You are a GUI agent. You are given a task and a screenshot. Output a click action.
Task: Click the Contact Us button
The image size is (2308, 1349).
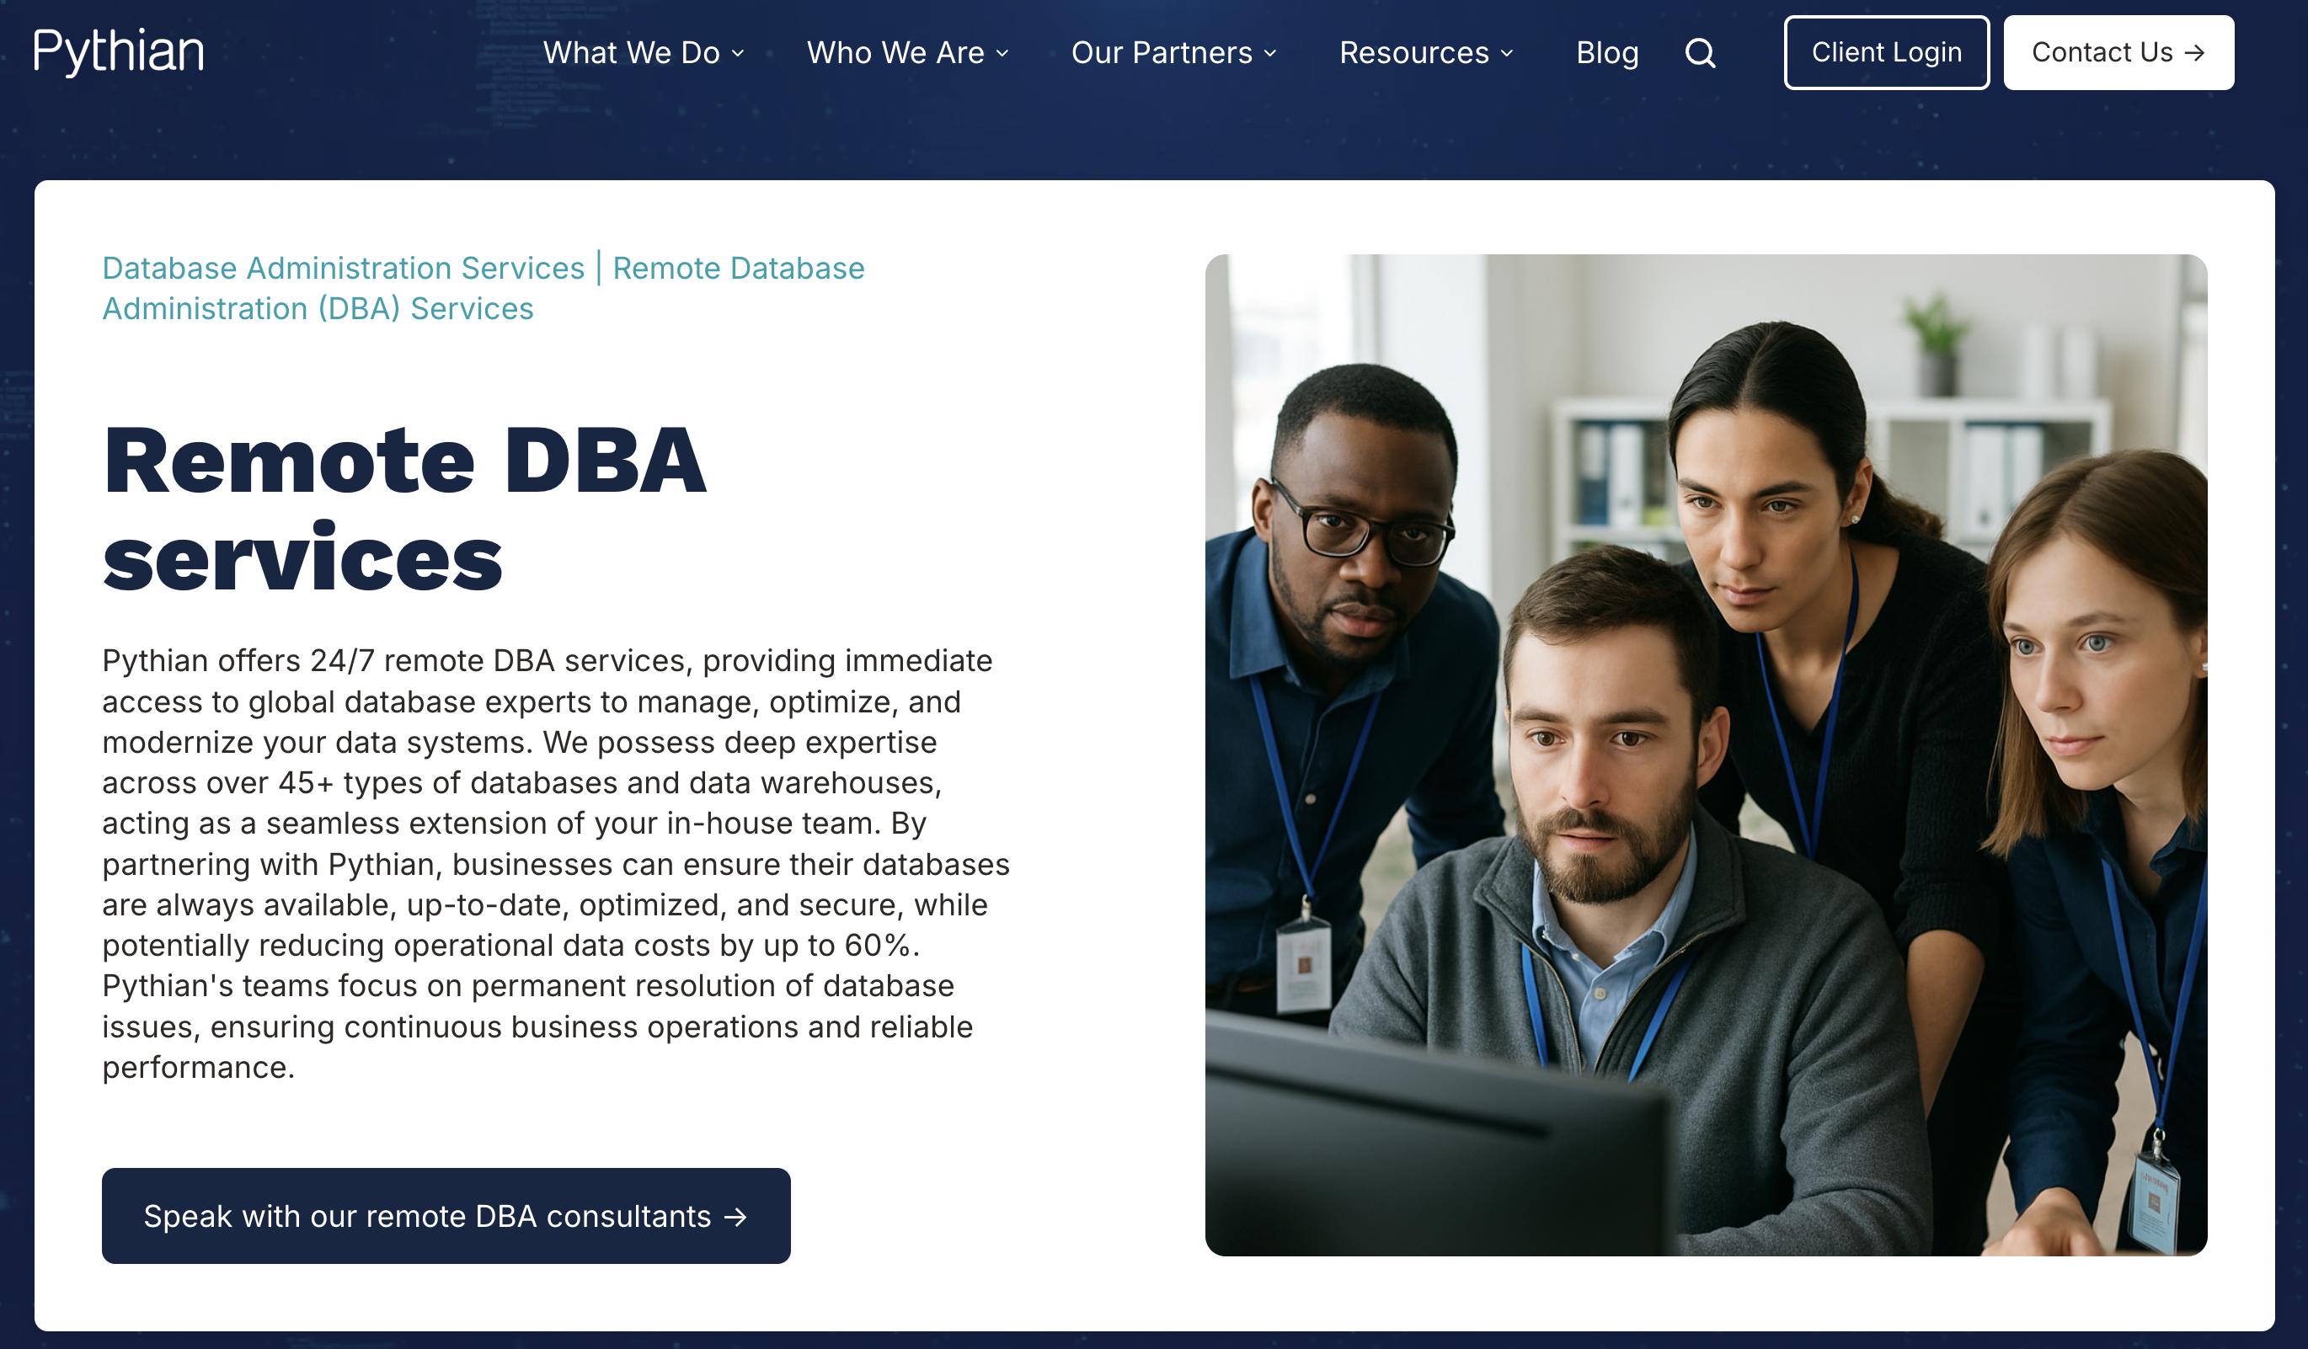(2118, 52)
